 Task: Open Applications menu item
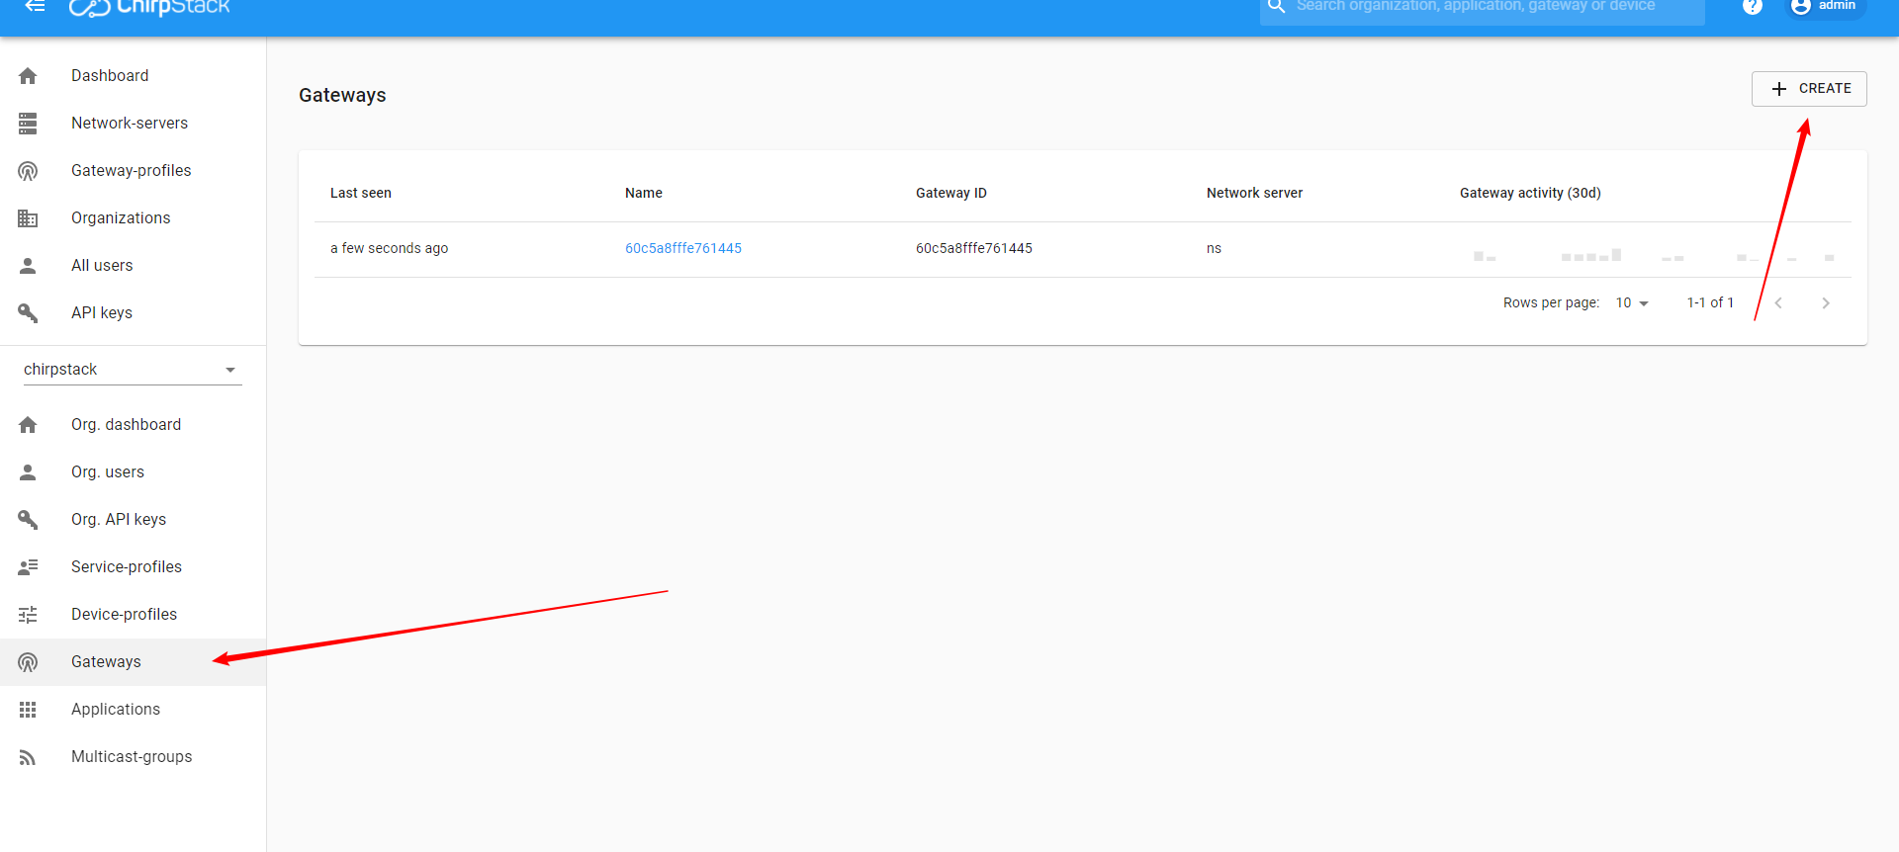pyautogui.click(x=133, y=710)
